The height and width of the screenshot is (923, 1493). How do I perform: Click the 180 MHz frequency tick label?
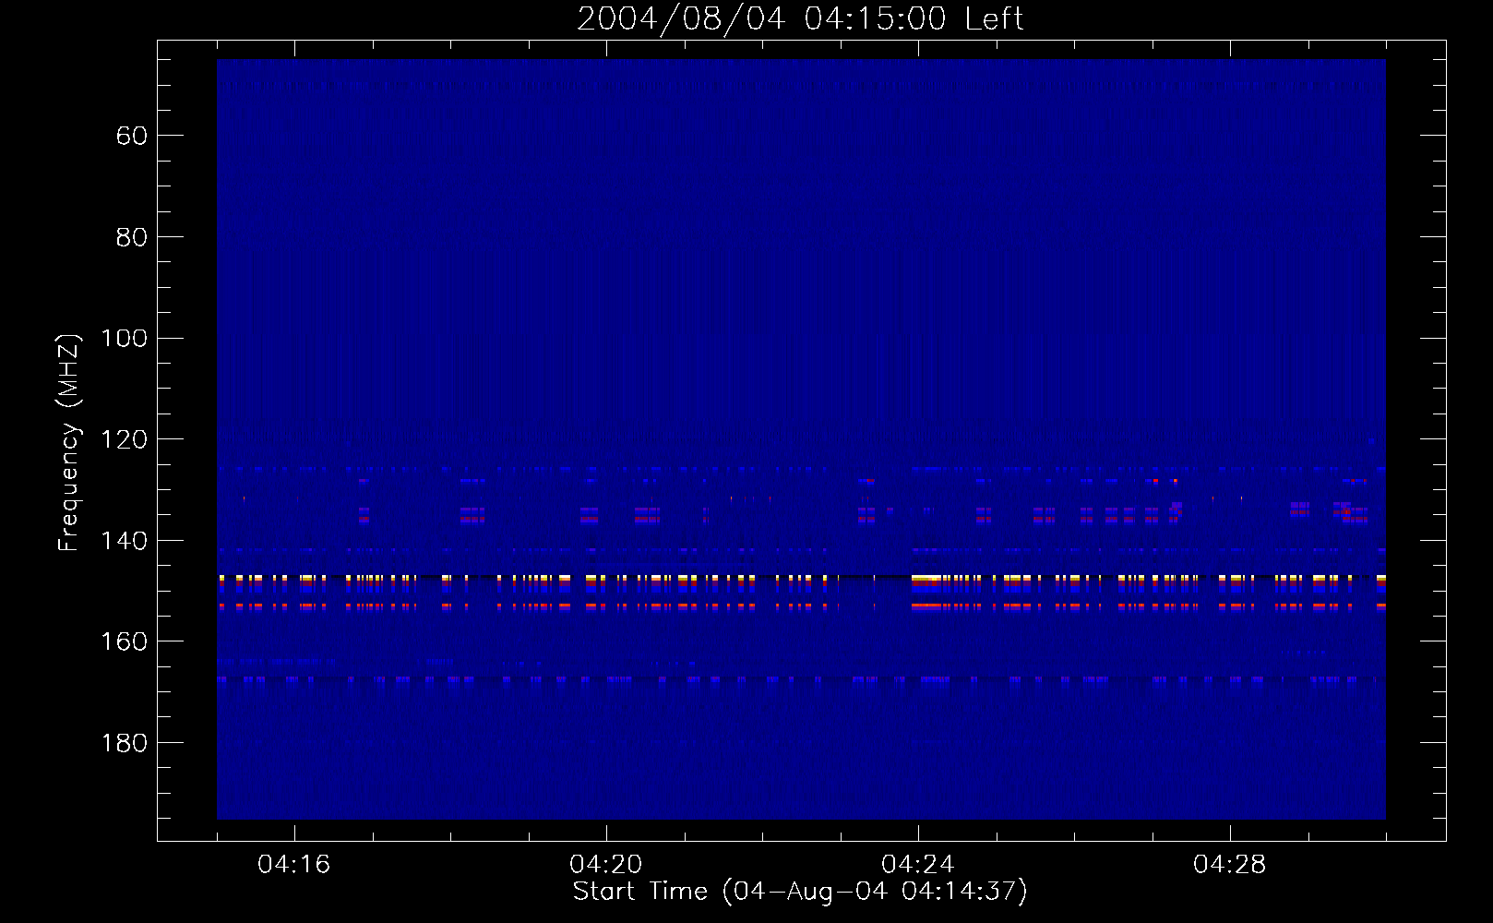tap(124, 743)
